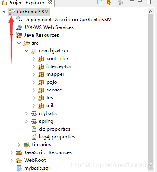Click the util package icon
The width and height of the screenshot is (157, 172).
(41, 106)
